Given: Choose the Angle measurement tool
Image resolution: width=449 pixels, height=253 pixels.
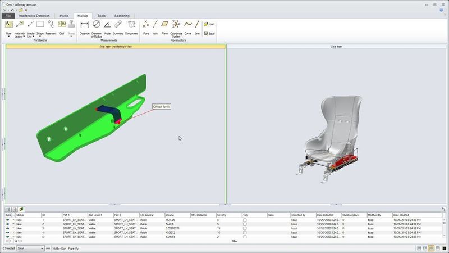Looking at the screenshot, I should tap(107, 26).
